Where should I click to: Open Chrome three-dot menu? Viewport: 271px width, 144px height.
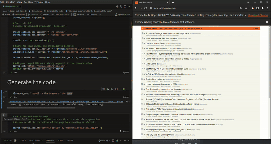point(267,8)
